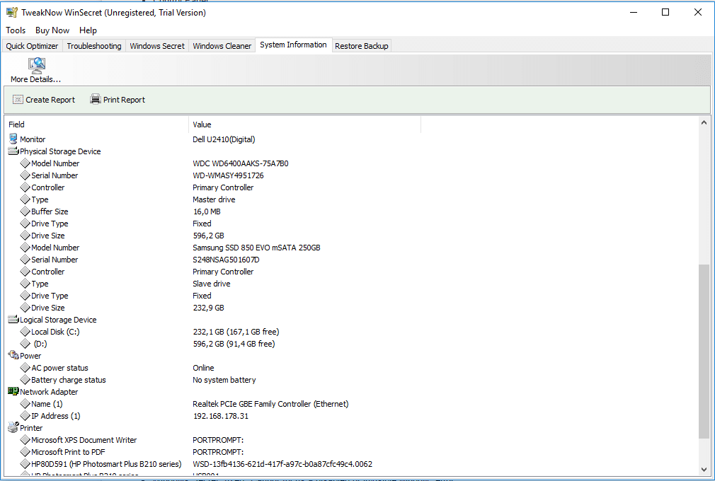The height and width of the screenshot is (481, 715).
Task: Click the Print Report button label
Action: coord(124,100)
